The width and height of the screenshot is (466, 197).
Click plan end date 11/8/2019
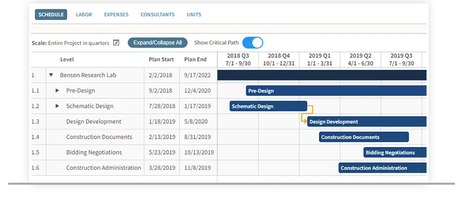tap(197, 168)
